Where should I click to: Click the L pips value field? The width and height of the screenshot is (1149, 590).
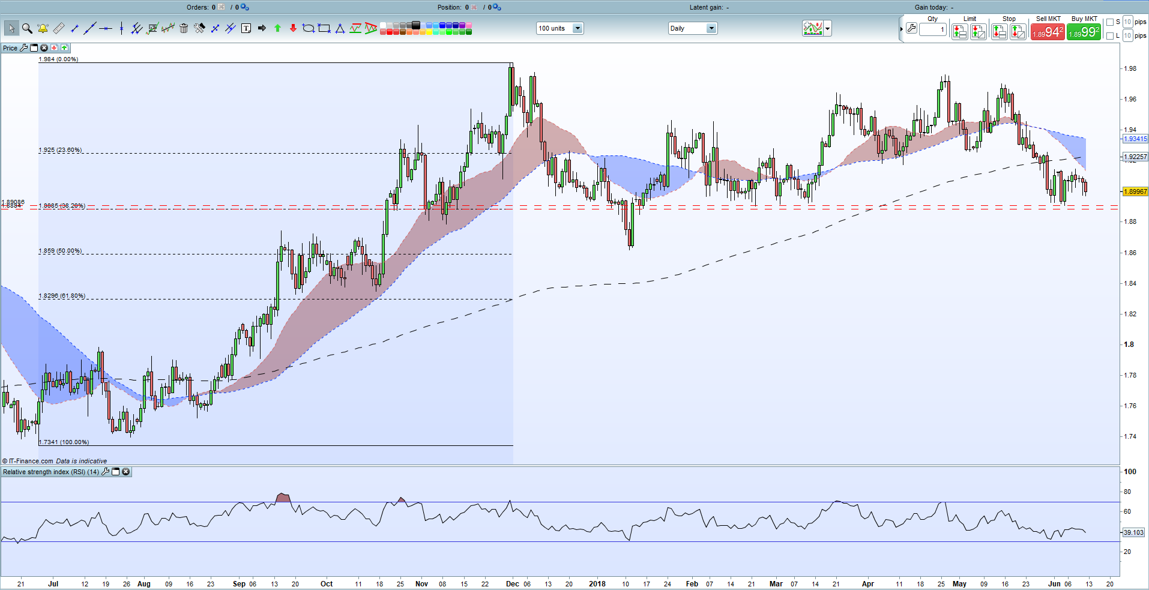click(1128, 35)
